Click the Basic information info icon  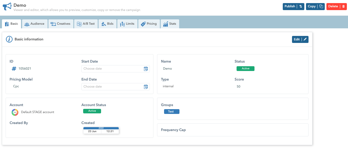pyautogui.click(x=9, y=39)
